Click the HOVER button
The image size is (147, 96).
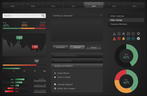[x=77, y=47]
